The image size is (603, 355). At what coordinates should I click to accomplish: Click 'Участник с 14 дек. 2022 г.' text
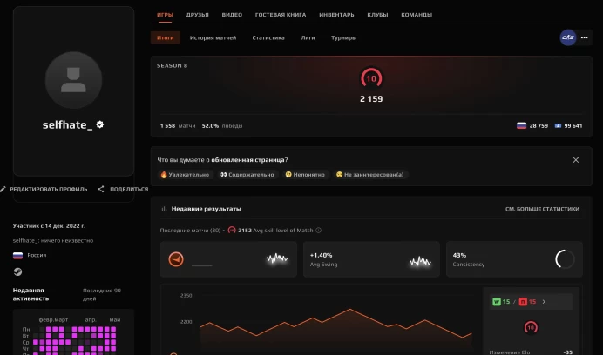coord(49,226)
